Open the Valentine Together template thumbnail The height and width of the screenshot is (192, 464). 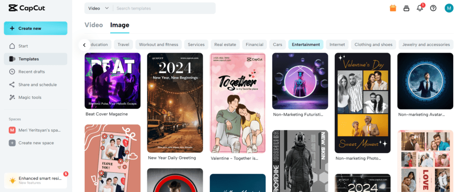[237, 103]
